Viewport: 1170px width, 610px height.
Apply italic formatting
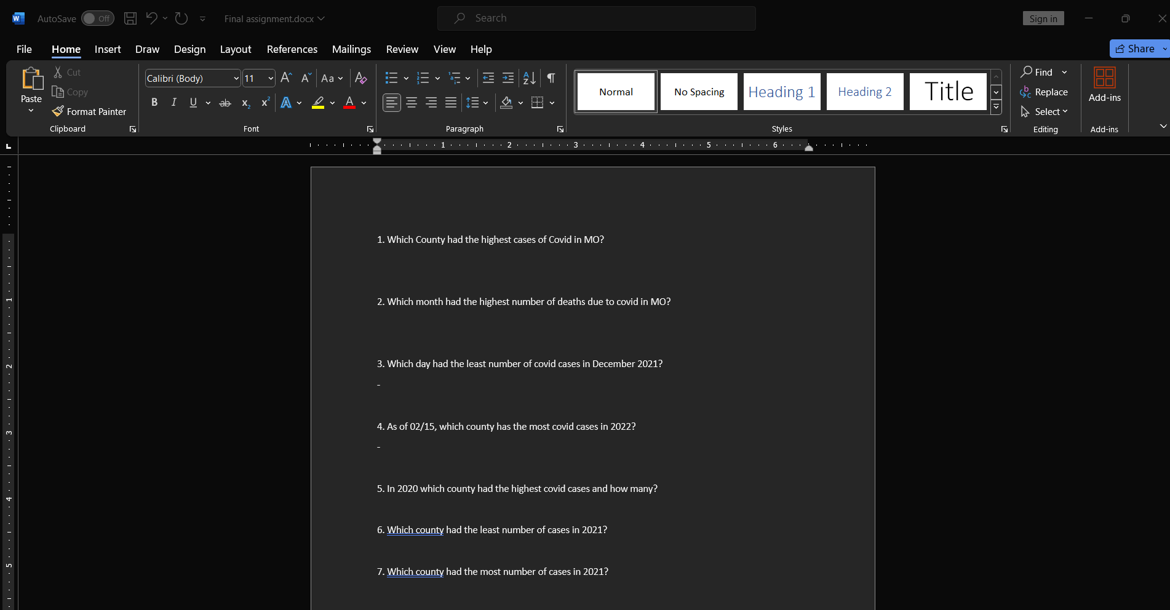point(173,102)
